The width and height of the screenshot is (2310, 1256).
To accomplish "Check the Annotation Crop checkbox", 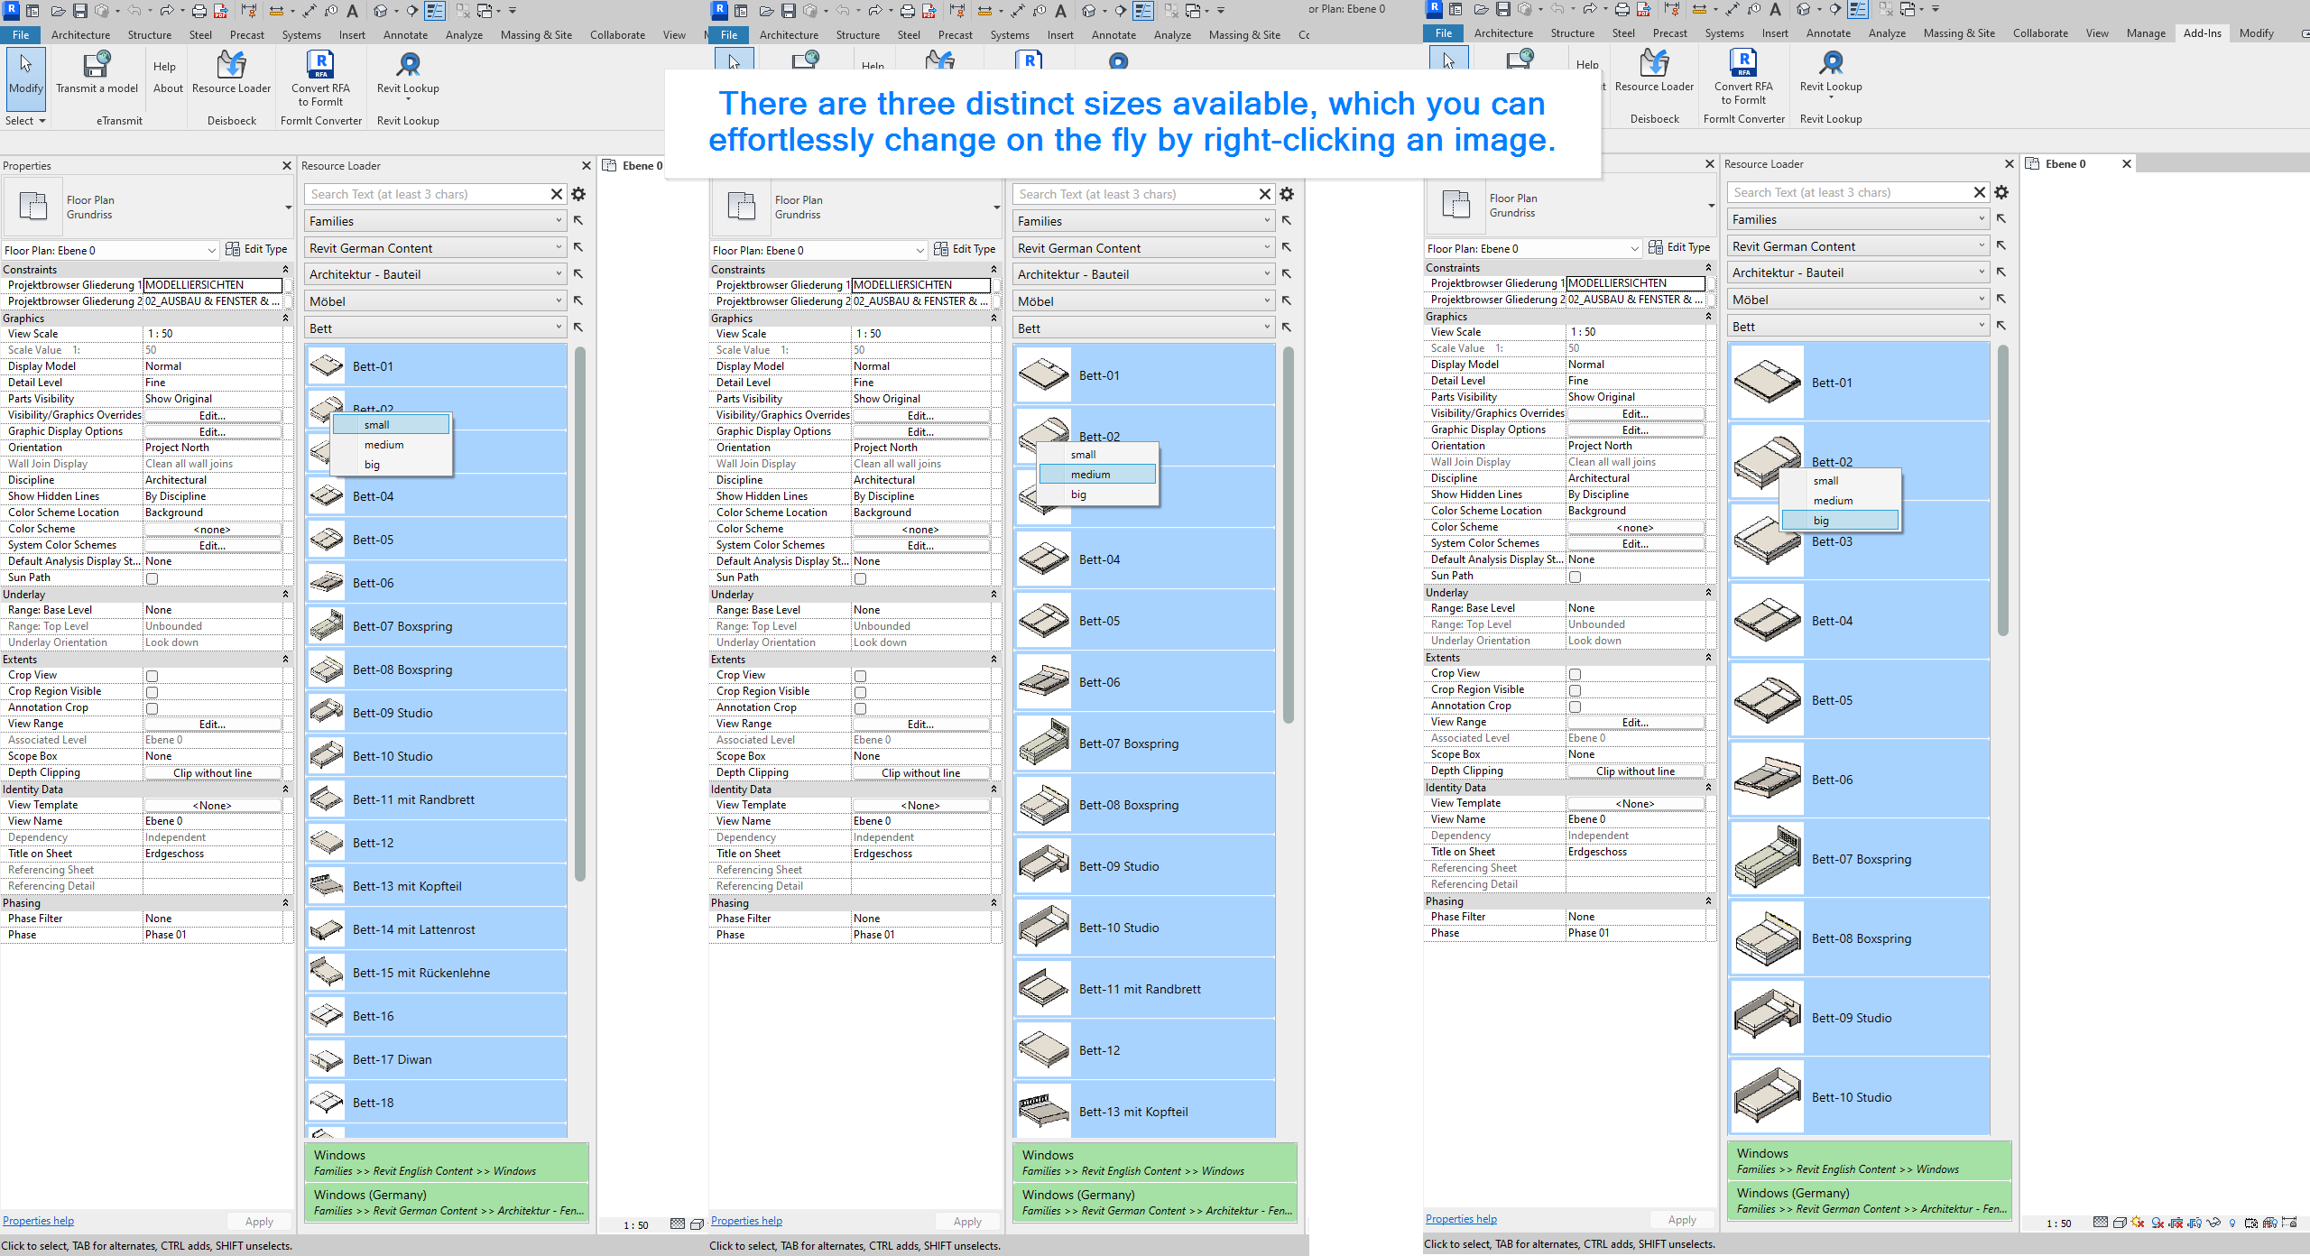I will pyautogui.click(x=152, y=708).
